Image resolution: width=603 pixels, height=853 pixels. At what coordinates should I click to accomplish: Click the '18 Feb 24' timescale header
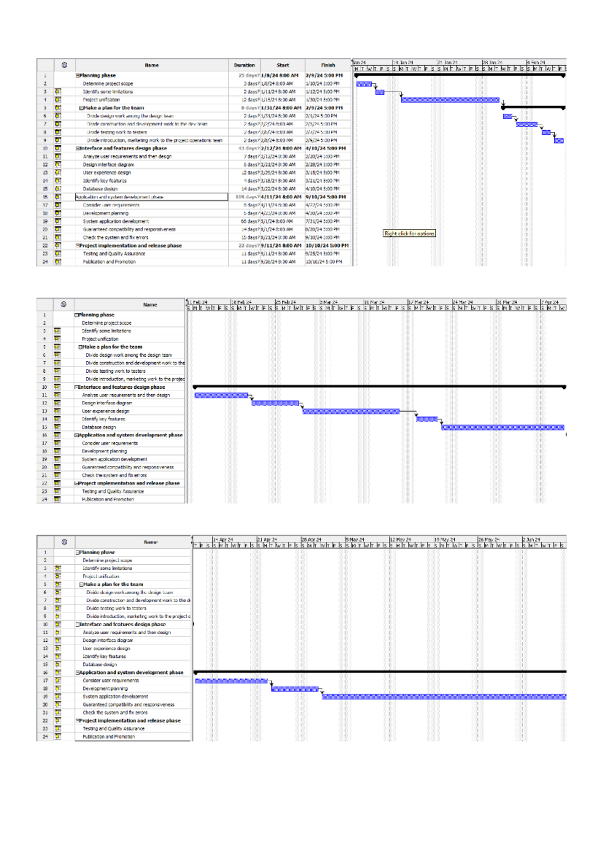(x=253, y=302)
